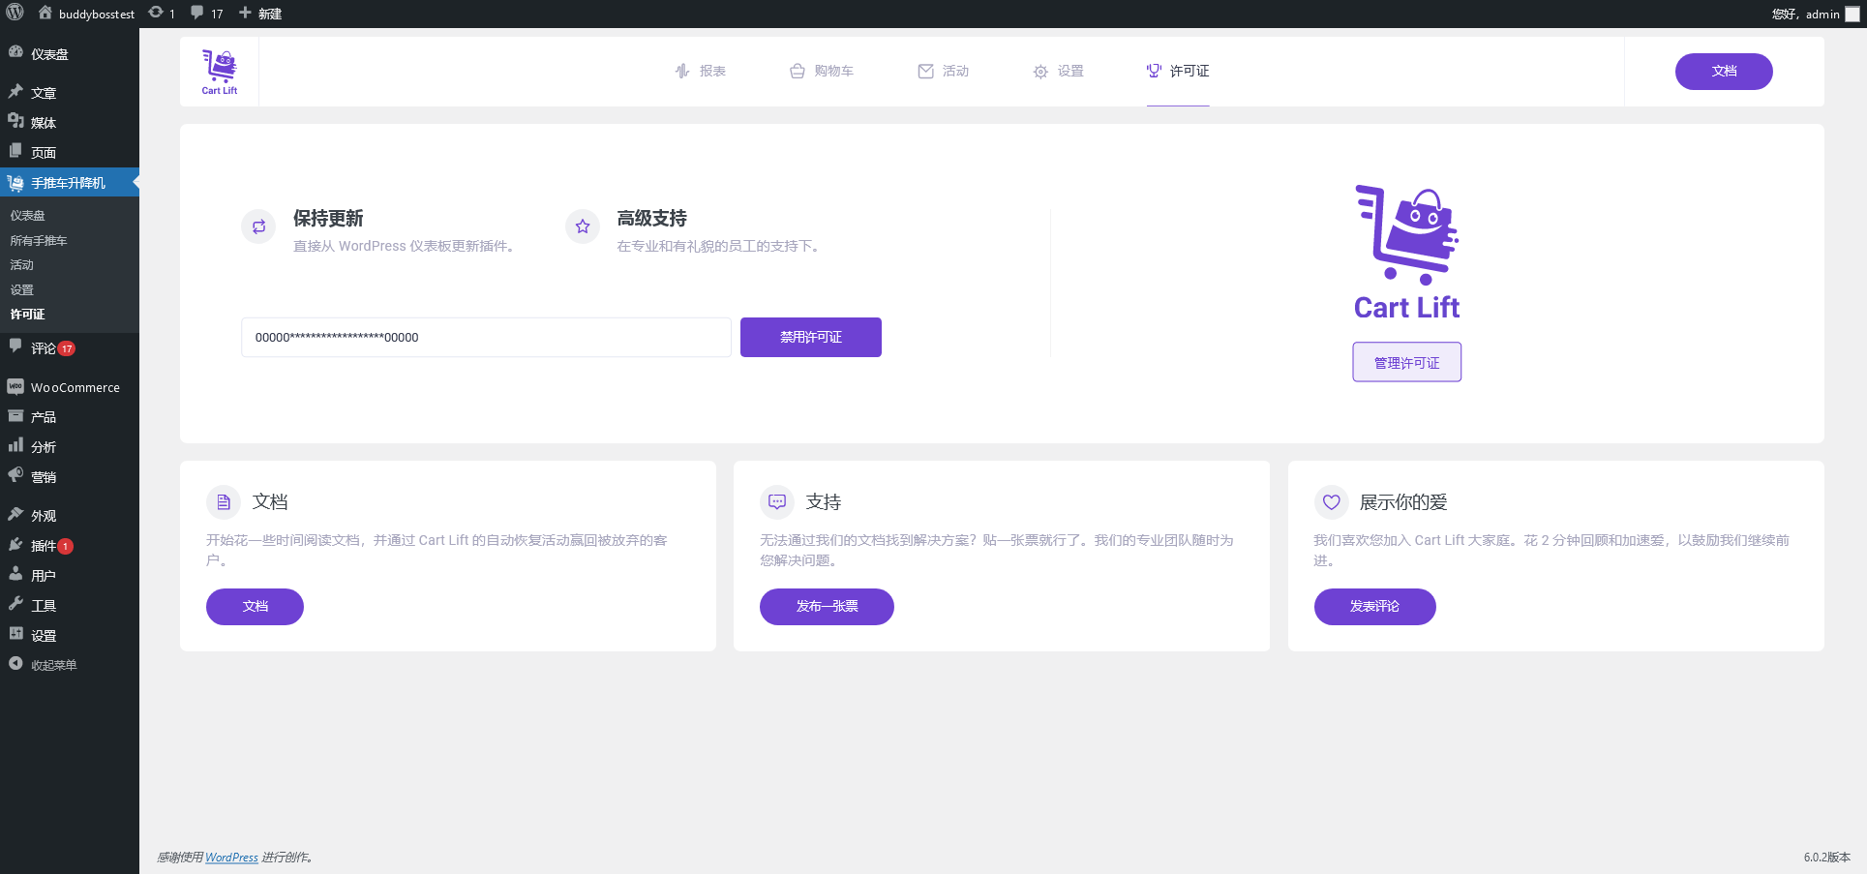This screenshot has width=1867, height=874.
Task: Switch to the 设置 settings tab
Action: pyautogui.click(x=1058, y=71)
